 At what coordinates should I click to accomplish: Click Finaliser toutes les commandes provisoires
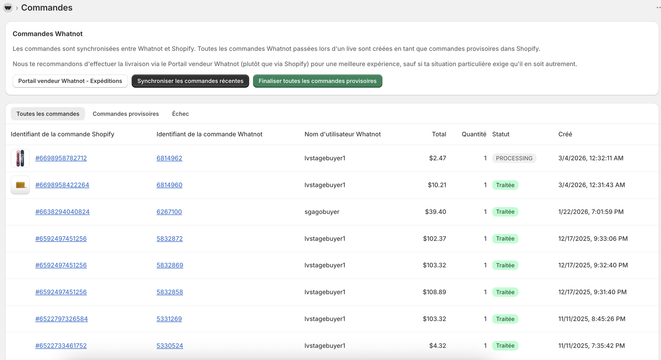[317, 81]
